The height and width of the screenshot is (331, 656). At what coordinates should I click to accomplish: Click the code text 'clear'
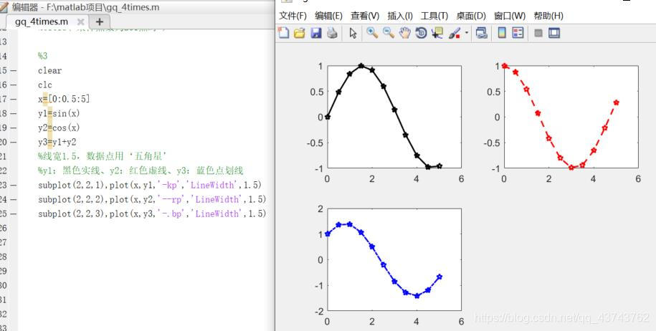(x=49, y=71)
